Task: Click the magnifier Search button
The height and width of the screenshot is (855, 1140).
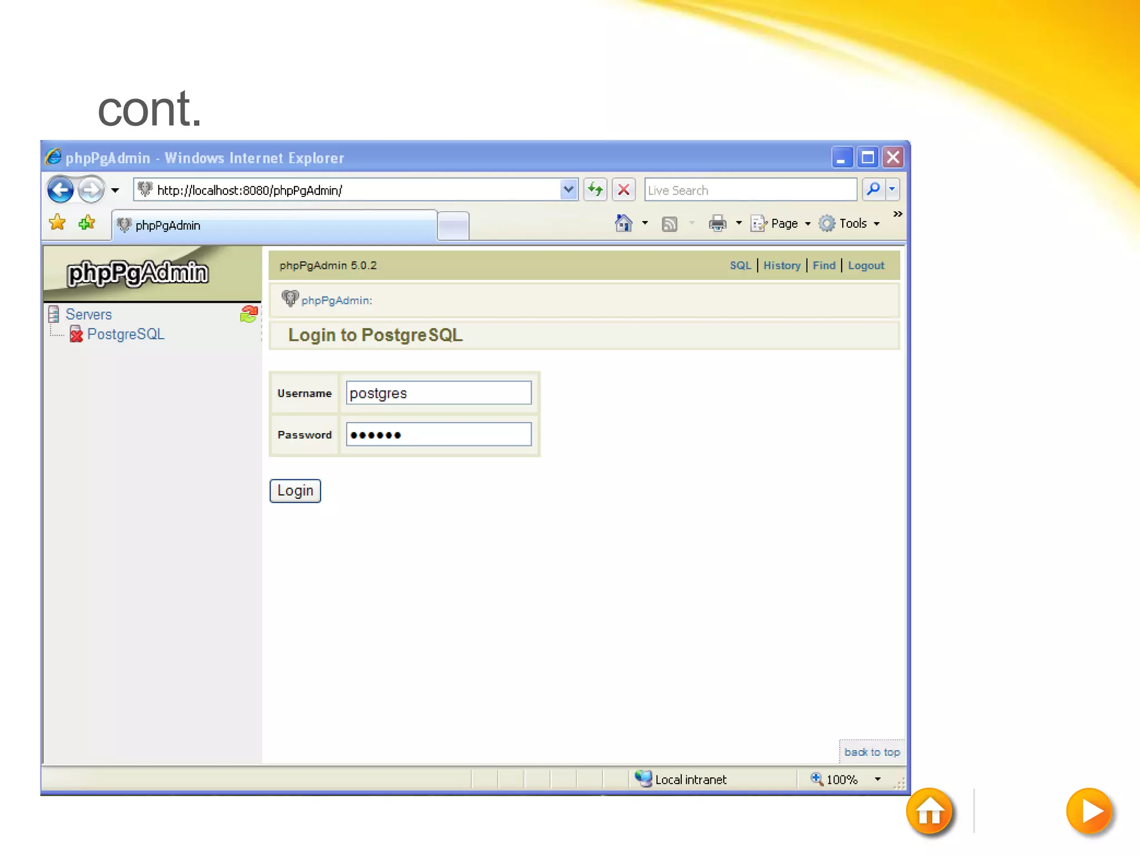Action: (x=873, y=190)
